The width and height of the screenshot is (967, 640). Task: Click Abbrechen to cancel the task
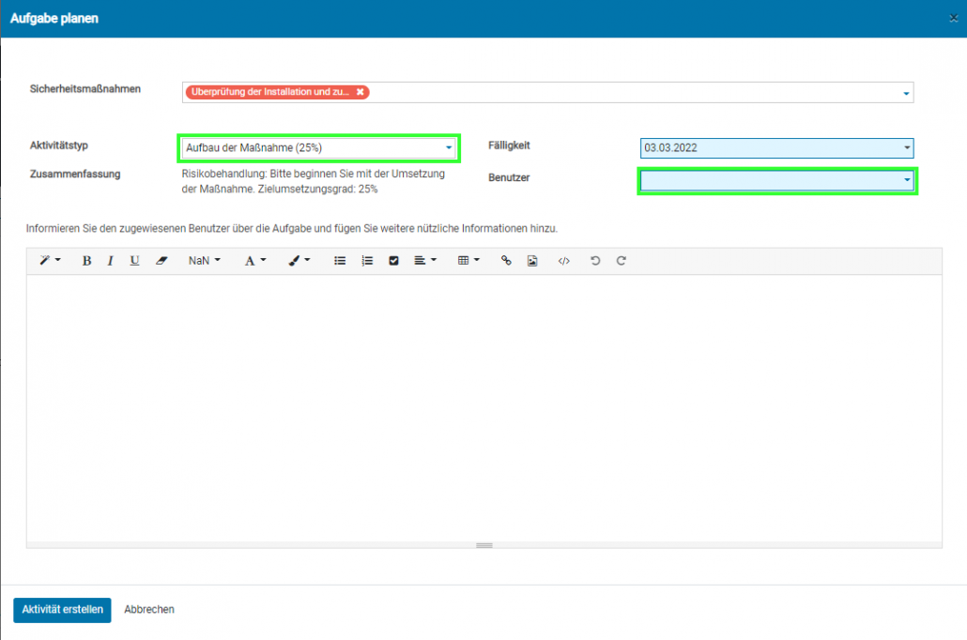pyautogui.click(x=149, y=610)
